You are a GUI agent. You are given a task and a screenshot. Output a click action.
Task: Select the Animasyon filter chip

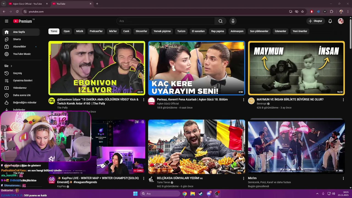click(237, 31)
